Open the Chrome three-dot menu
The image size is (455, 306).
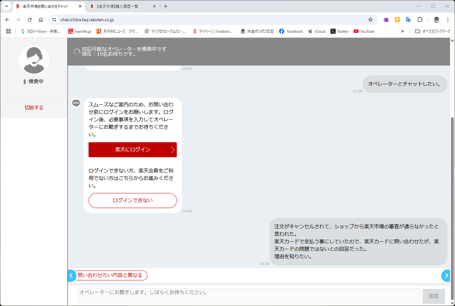tap(448, 20)
